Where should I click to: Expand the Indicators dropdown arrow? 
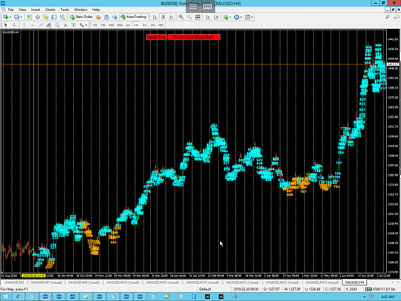tap(230, 17)
